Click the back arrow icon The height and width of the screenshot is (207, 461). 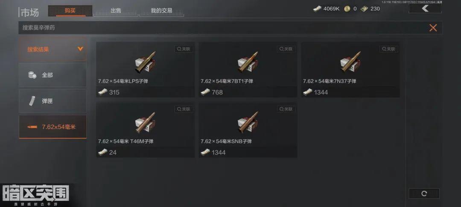pyautogui.click(x=425, y=9)
